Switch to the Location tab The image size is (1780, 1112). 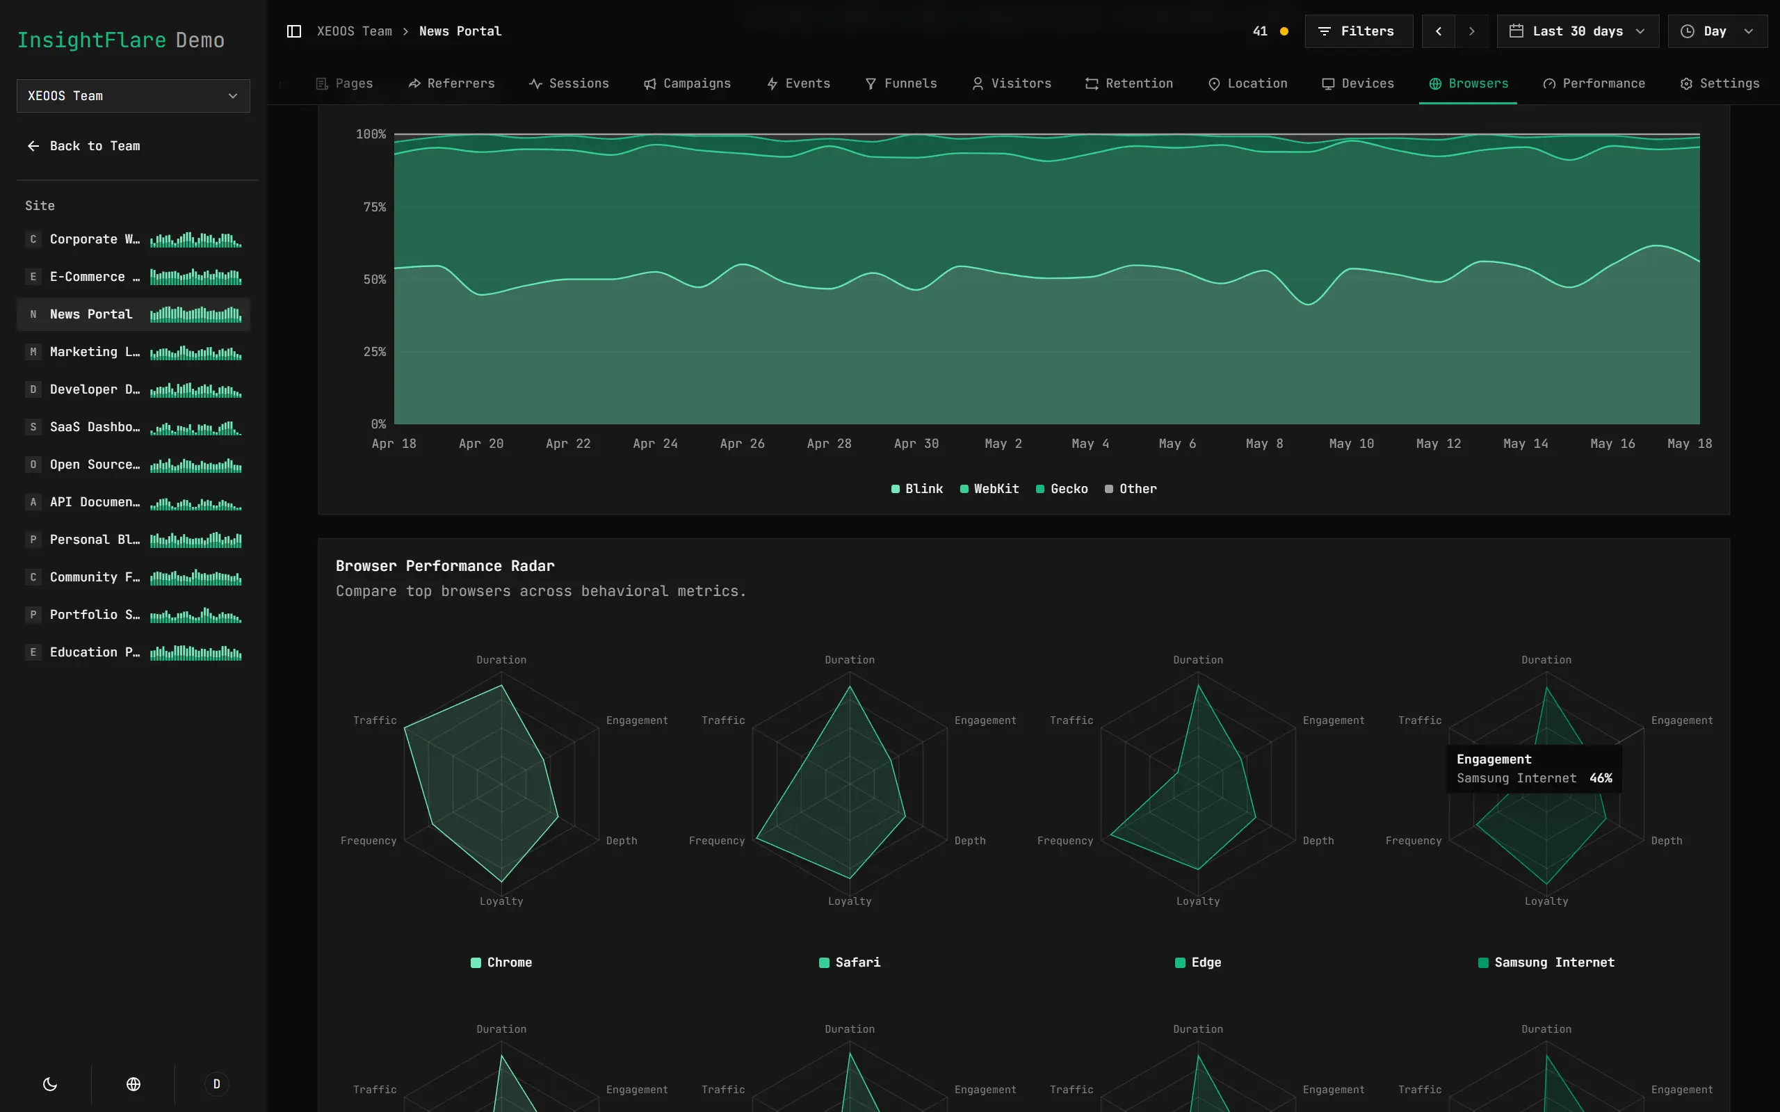coord(1247,84)
